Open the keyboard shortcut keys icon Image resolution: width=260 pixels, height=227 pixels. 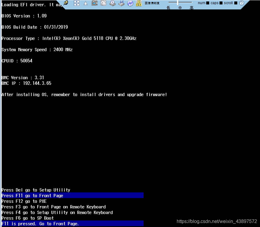tap(139, 3)
